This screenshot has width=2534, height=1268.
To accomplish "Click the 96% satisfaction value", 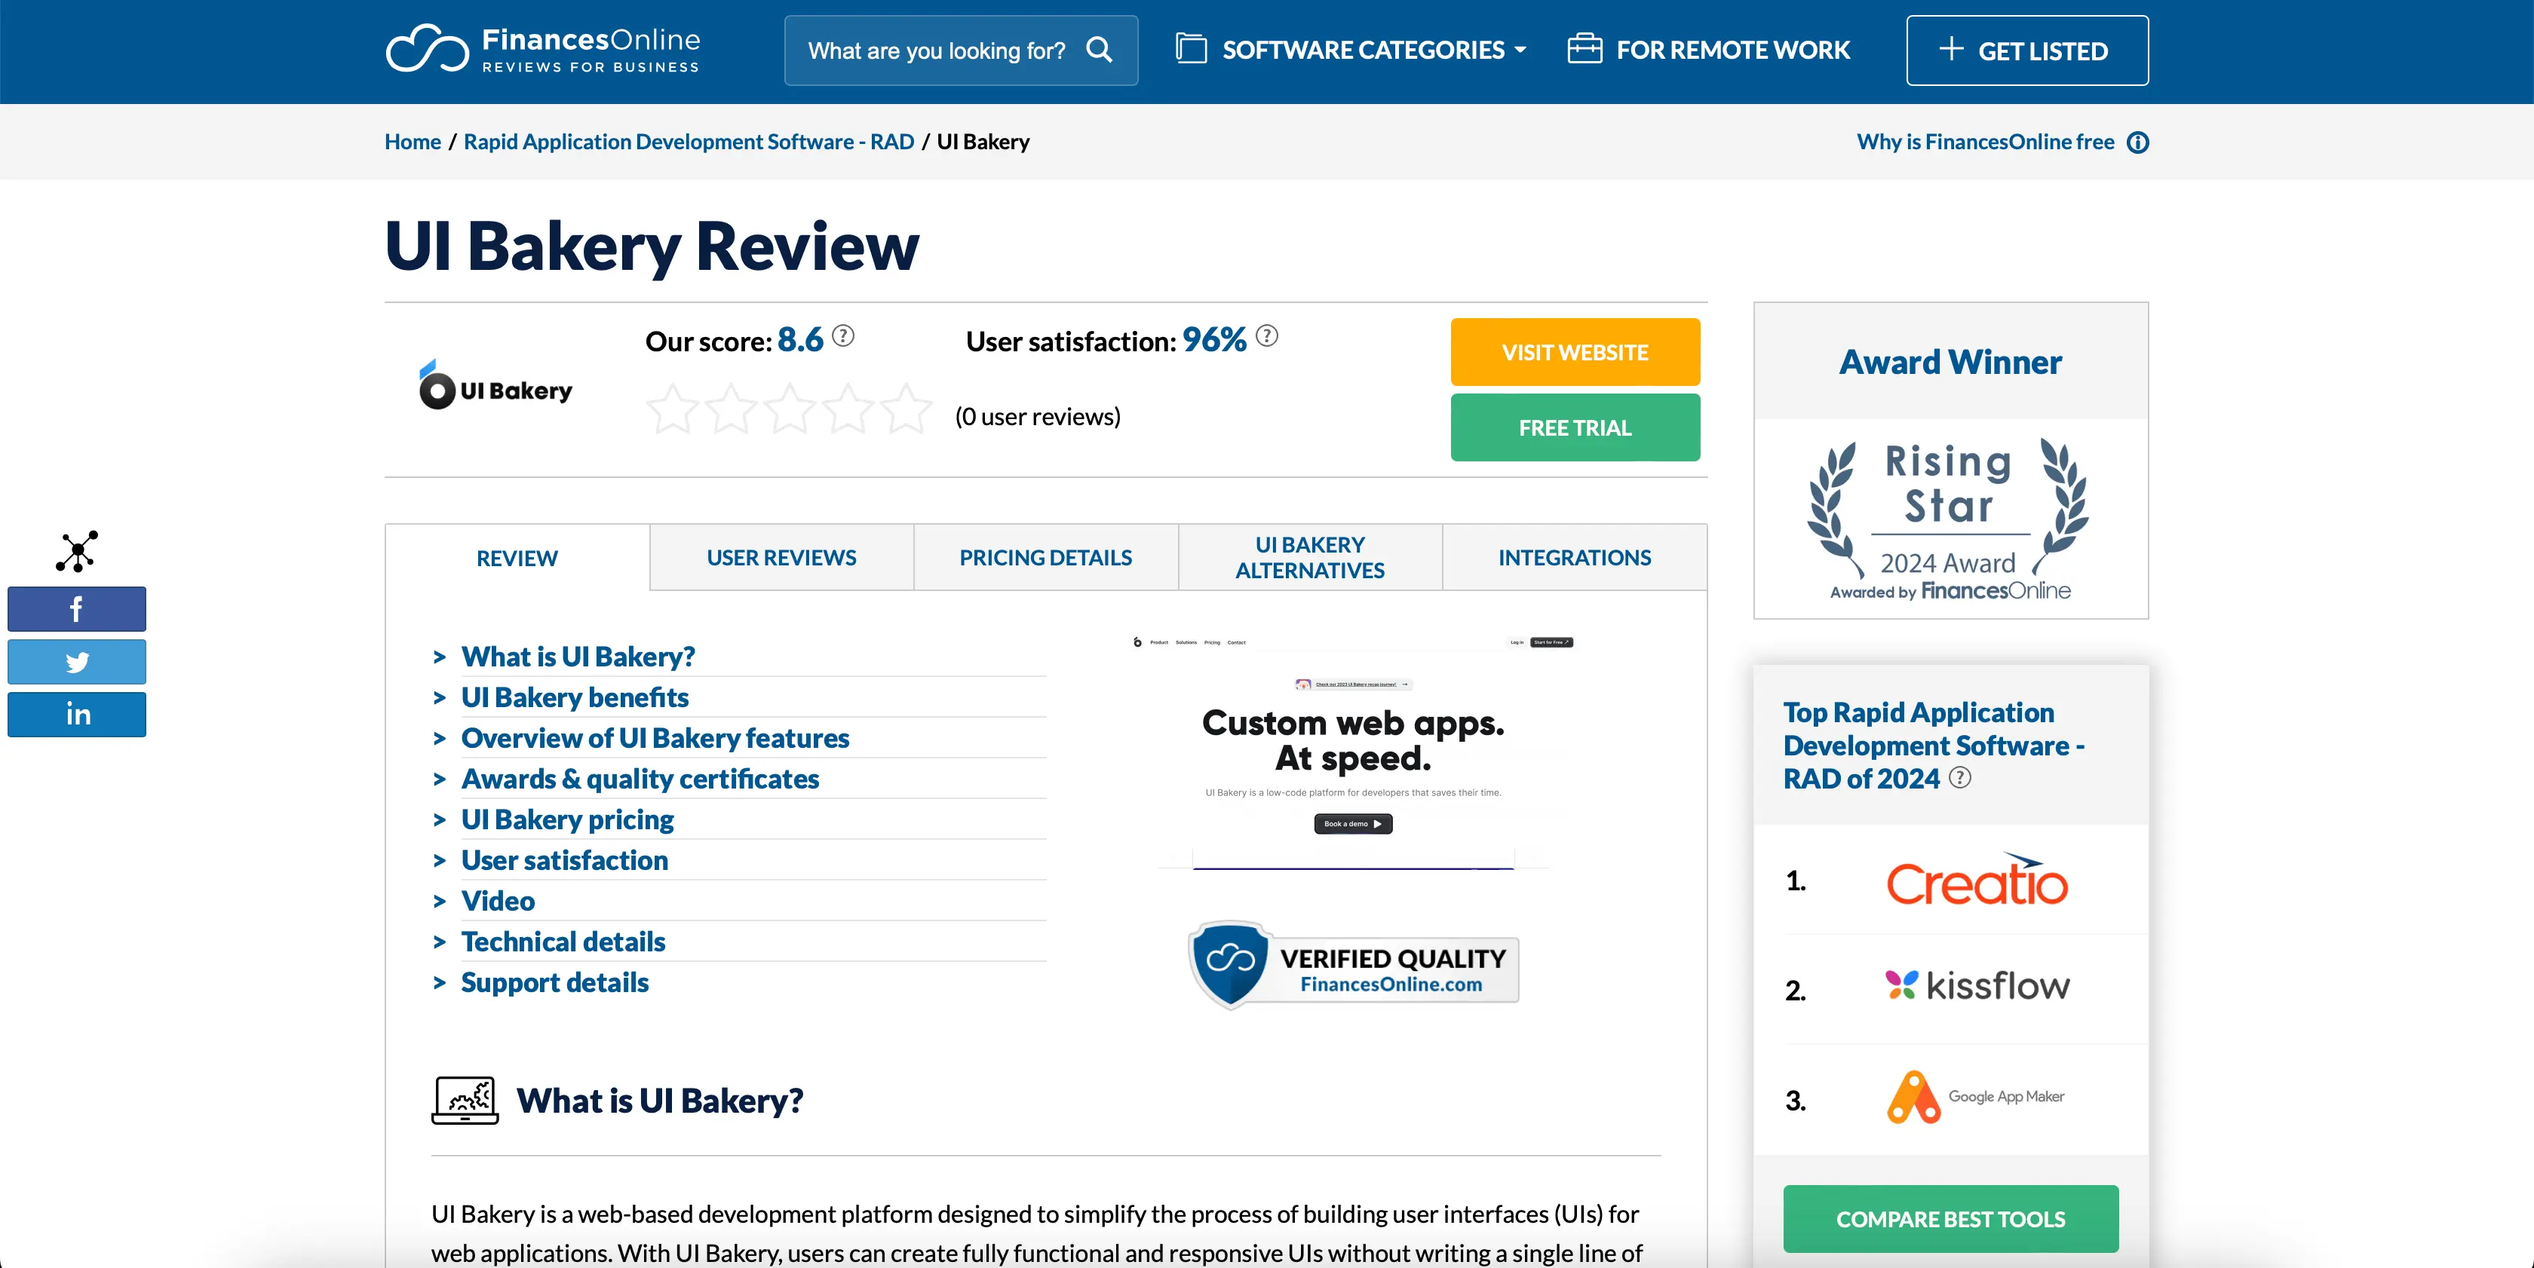I will coord(1214,339).
